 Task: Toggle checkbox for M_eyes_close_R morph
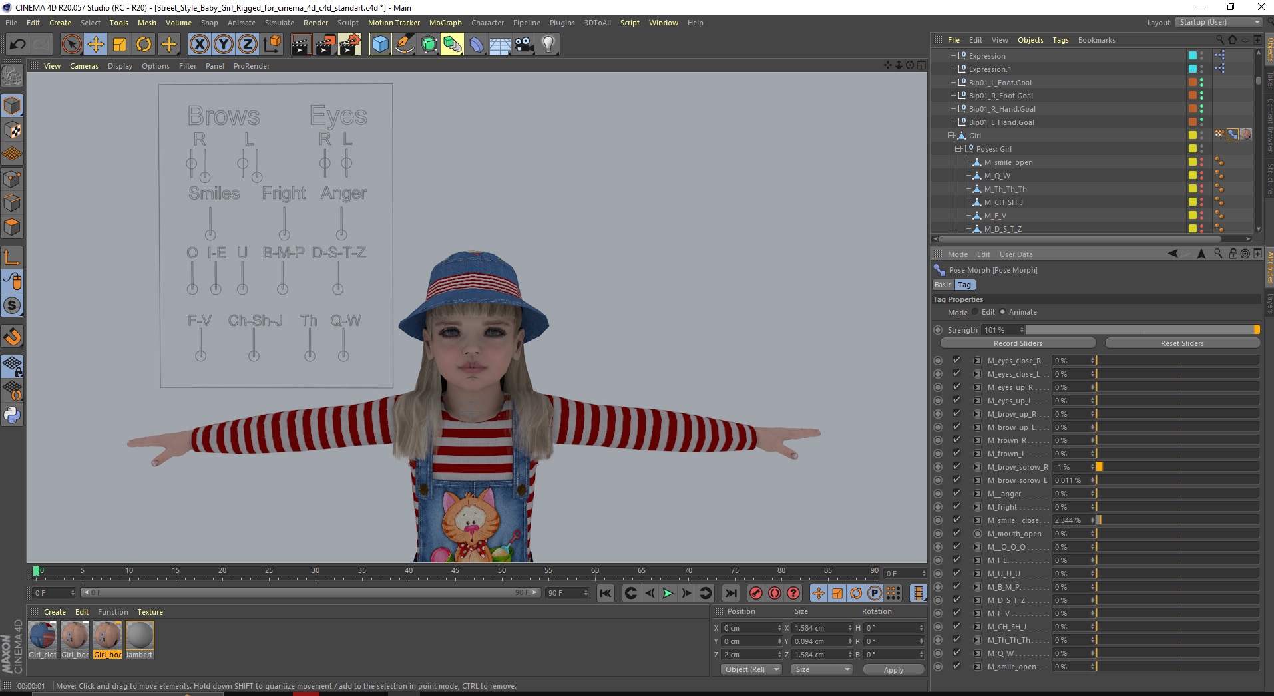tap(956, 360)
